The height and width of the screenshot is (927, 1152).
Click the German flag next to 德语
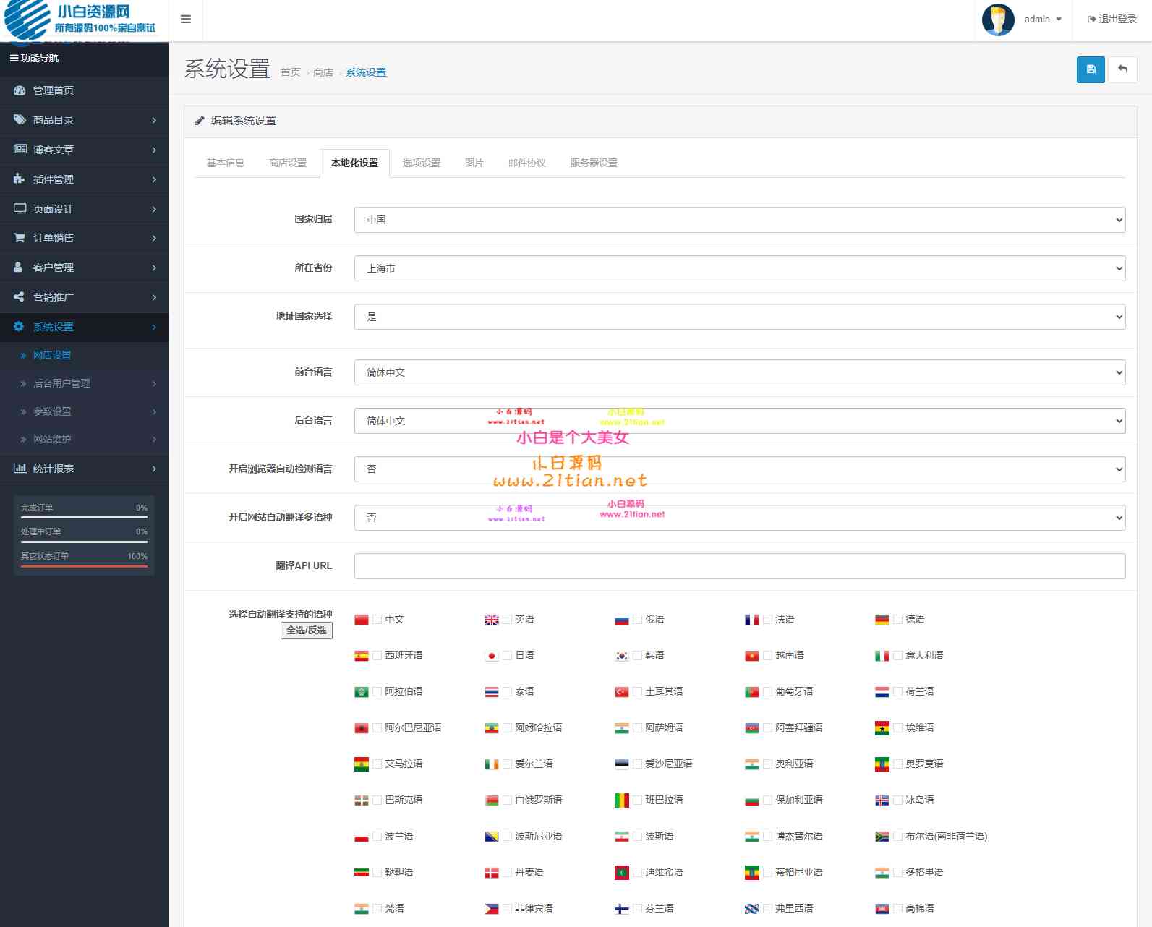(x=882, y=620)
